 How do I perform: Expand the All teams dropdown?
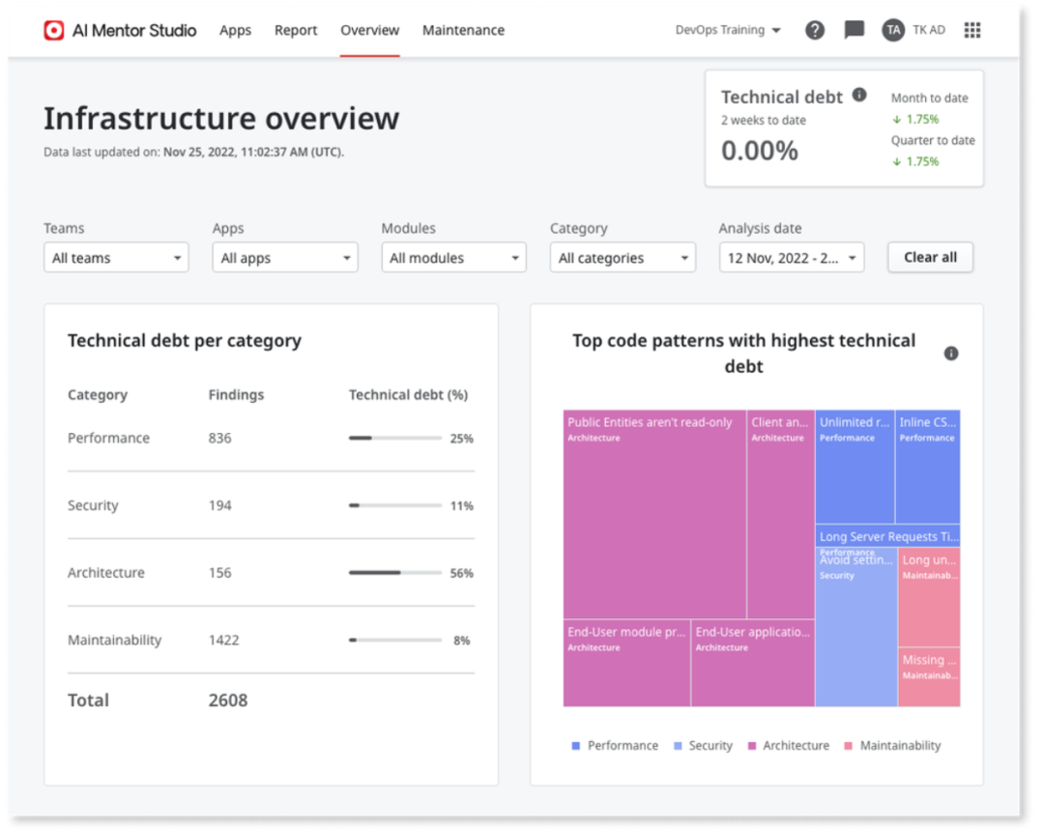(116, 258)
